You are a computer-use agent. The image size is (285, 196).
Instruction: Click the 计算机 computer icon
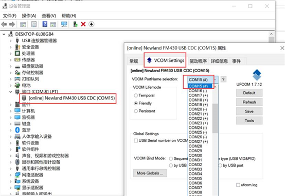(17, 111)
